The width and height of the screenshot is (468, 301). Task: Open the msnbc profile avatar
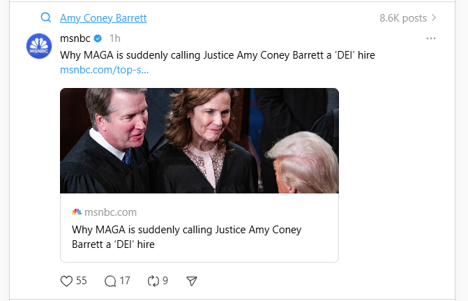(39, 47)
